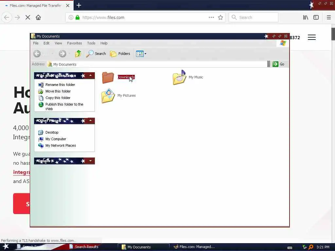Screen dimensions: 335x251
Task: Click the Publish to Web globe icon
Action: coord(41,105)
